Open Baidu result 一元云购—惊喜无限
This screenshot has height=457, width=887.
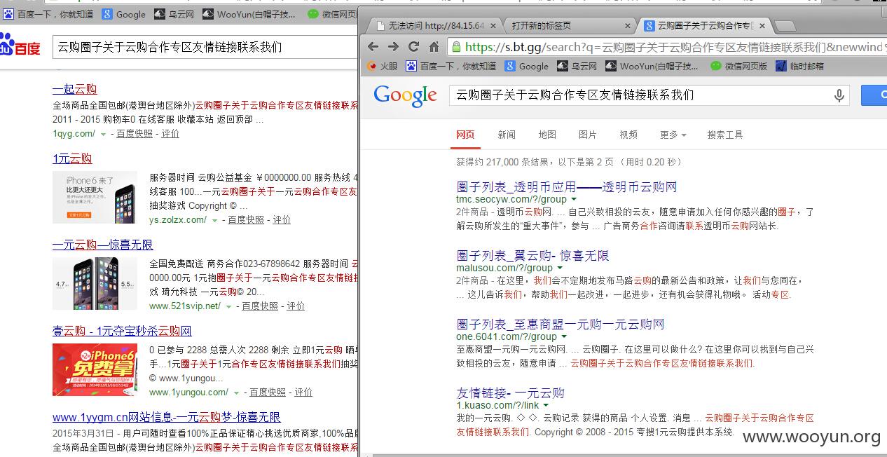click(x=103, y=245)
